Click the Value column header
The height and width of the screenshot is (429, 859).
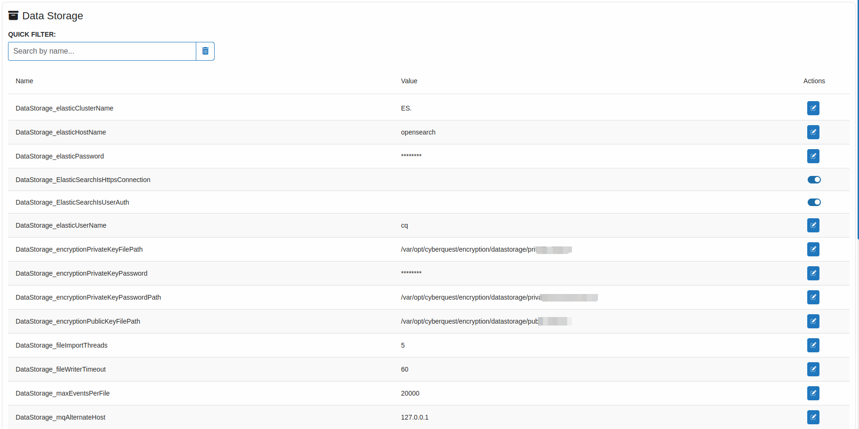(409, 81)
